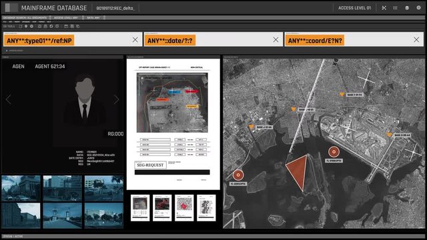Screen dimensions: 427x240
Task: Open street photo thumbnail with parked cars
Action: click(x=21, y=188)
